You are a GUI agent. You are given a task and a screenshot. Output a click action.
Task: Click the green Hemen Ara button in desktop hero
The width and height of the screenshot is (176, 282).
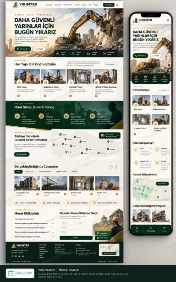point(23,49)
